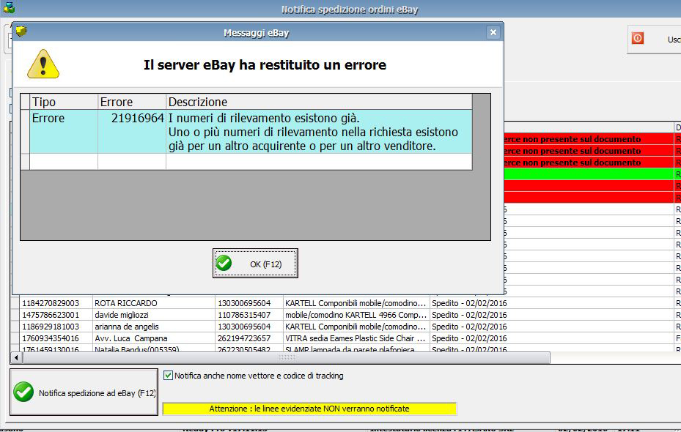The width and height of the screenshot is (681, 432).
Task: Select the row header of the error row
Action: 25,131
